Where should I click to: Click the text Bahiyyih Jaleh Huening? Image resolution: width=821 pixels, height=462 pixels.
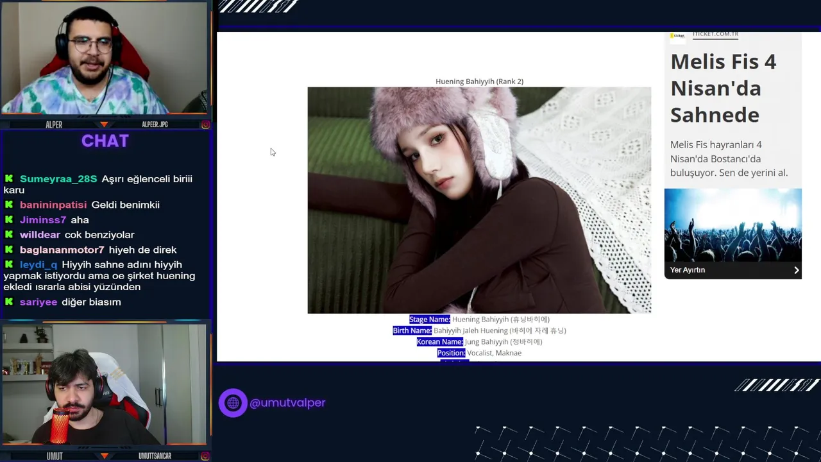click(x=470, y=330)
